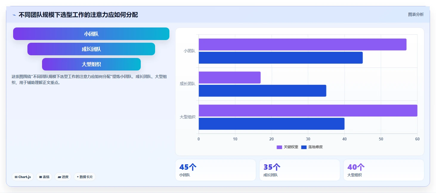Select the 小团队 funnel bar
The height and width of the screenshot is (193, 436).
coord(91,34)
